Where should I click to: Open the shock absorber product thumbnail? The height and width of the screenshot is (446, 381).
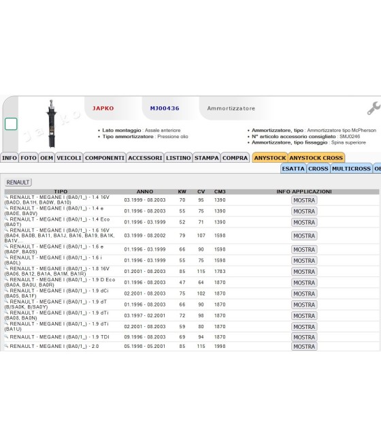pyautogui.click(x=52, y=124)
